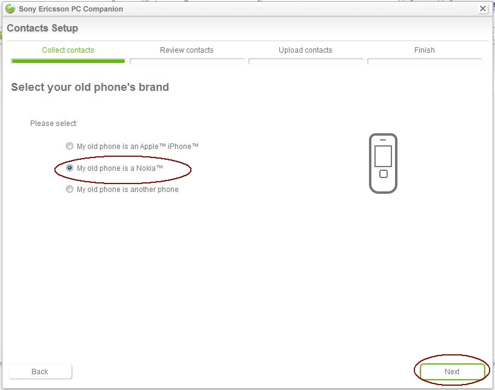Pick "My old phone is another phone"
The height and width of the screenshot is (390, 495).
[70, 190]
